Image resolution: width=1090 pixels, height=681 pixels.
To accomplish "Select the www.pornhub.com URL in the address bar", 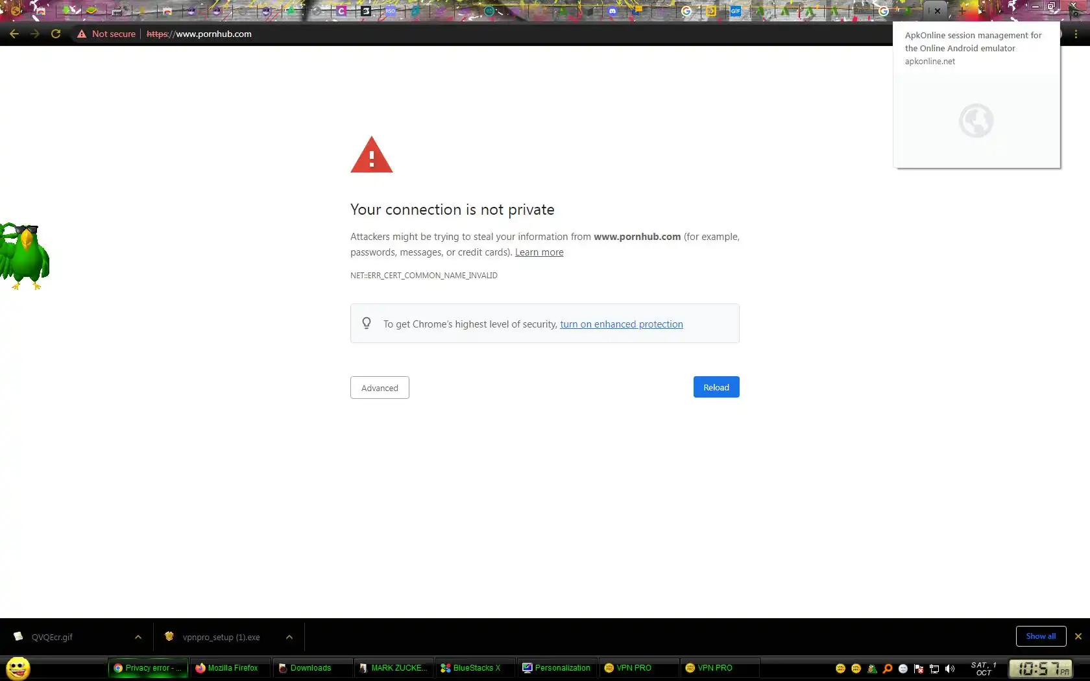I will [199, 34].
